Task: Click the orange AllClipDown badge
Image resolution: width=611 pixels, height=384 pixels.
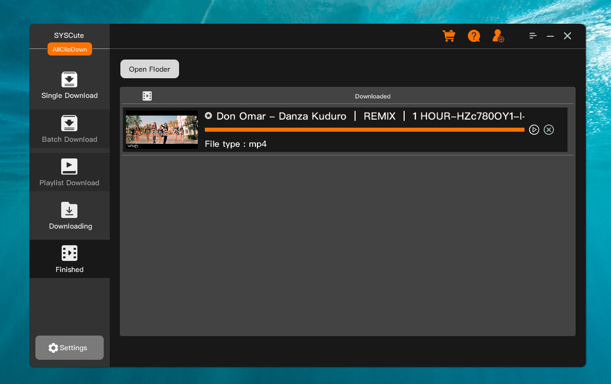Action: (70, 49)
